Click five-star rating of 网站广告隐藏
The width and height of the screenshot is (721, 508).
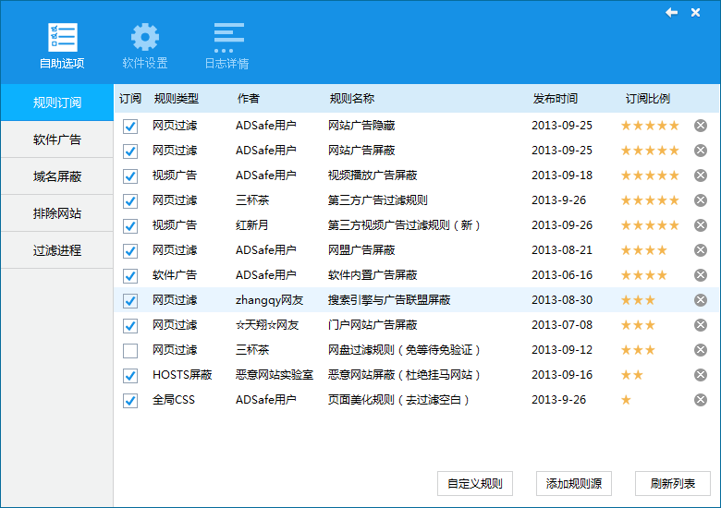[650, 126]
